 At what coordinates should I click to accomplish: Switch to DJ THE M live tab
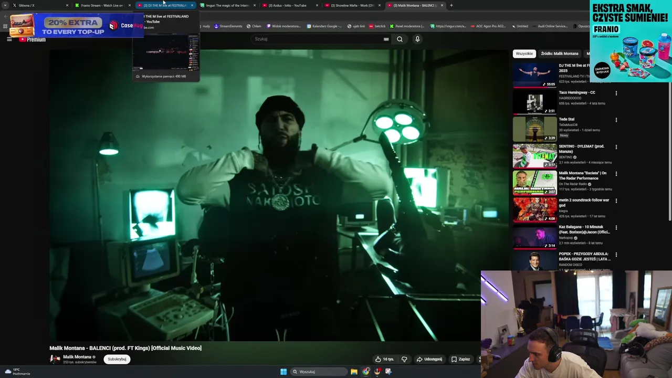[165, 5]
